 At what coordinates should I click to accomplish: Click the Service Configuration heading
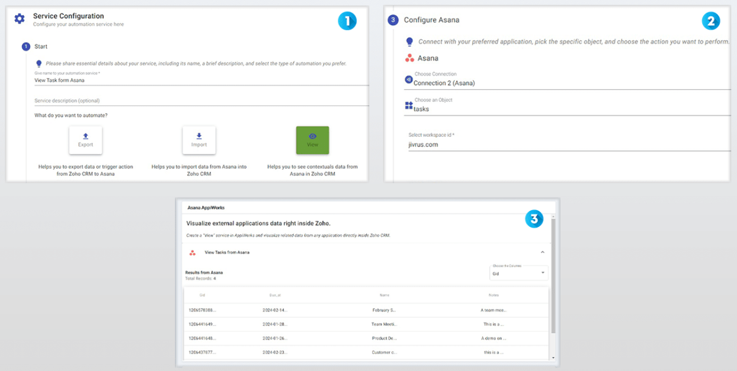pos(68,16)
